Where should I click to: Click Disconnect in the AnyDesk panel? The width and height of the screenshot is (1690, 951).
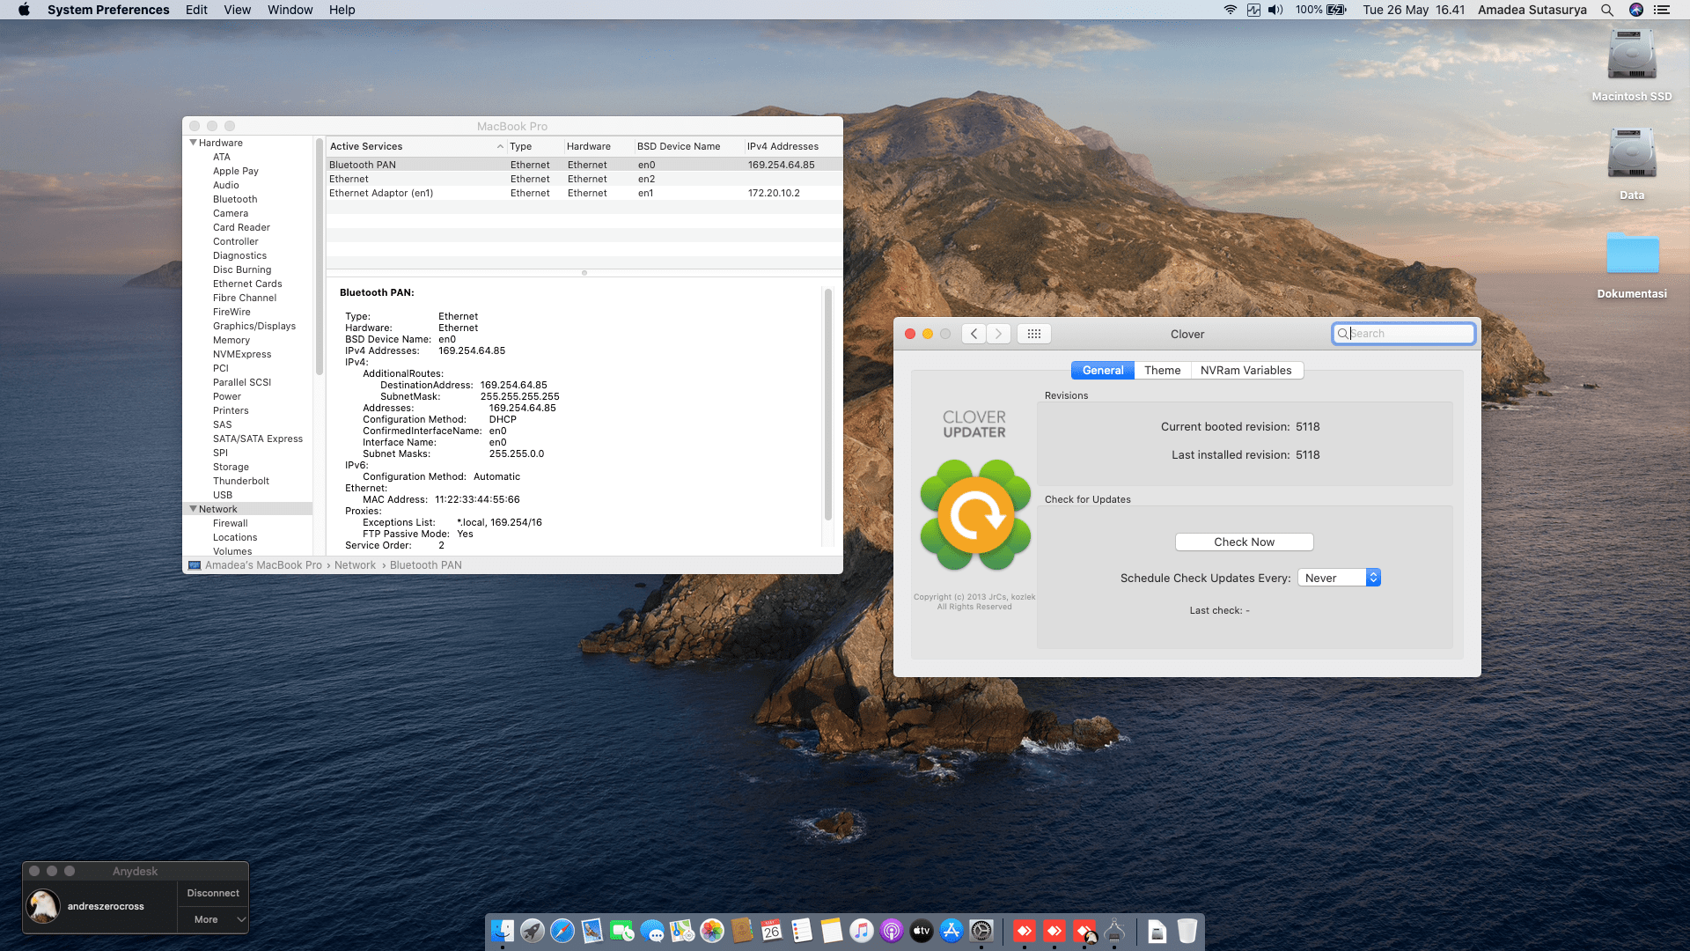(213, 893)
